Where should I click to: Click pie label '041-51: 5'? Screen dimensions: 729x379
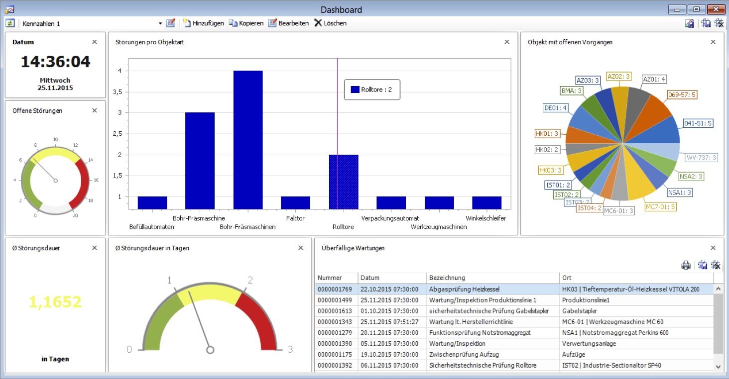698,123
